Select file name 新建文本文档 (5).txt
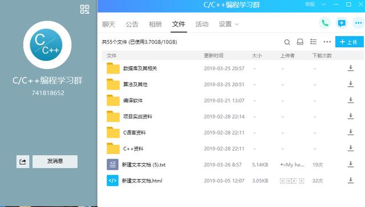365x207 pixels. 144,165
